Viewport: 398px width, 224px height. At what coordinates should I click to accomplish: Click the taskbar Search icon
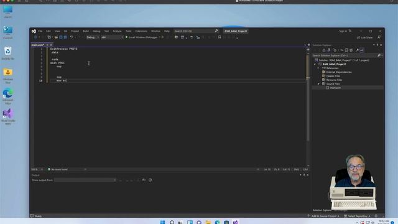pyautogui.click(x=172, y=222)
